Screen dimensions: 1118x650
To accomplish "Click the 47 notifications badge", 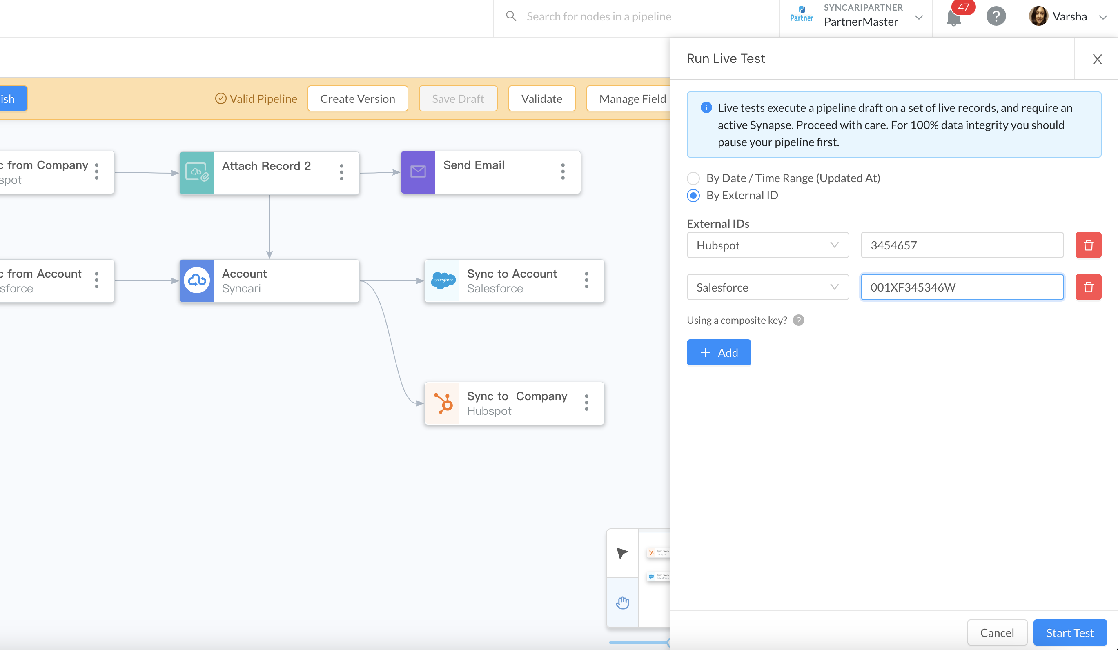I will click(x=963, y=7).
